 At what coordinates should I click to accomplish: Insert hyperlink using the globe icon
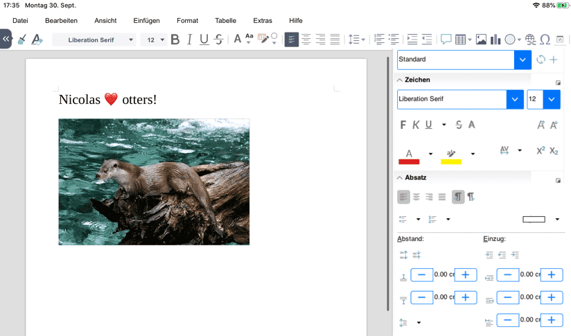click(x=530, y=39)
